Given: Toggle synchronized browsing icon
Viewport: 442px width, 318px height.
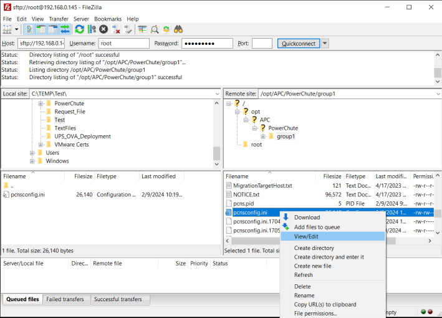Looking at the screenshot, I should (x=166, y=29).
